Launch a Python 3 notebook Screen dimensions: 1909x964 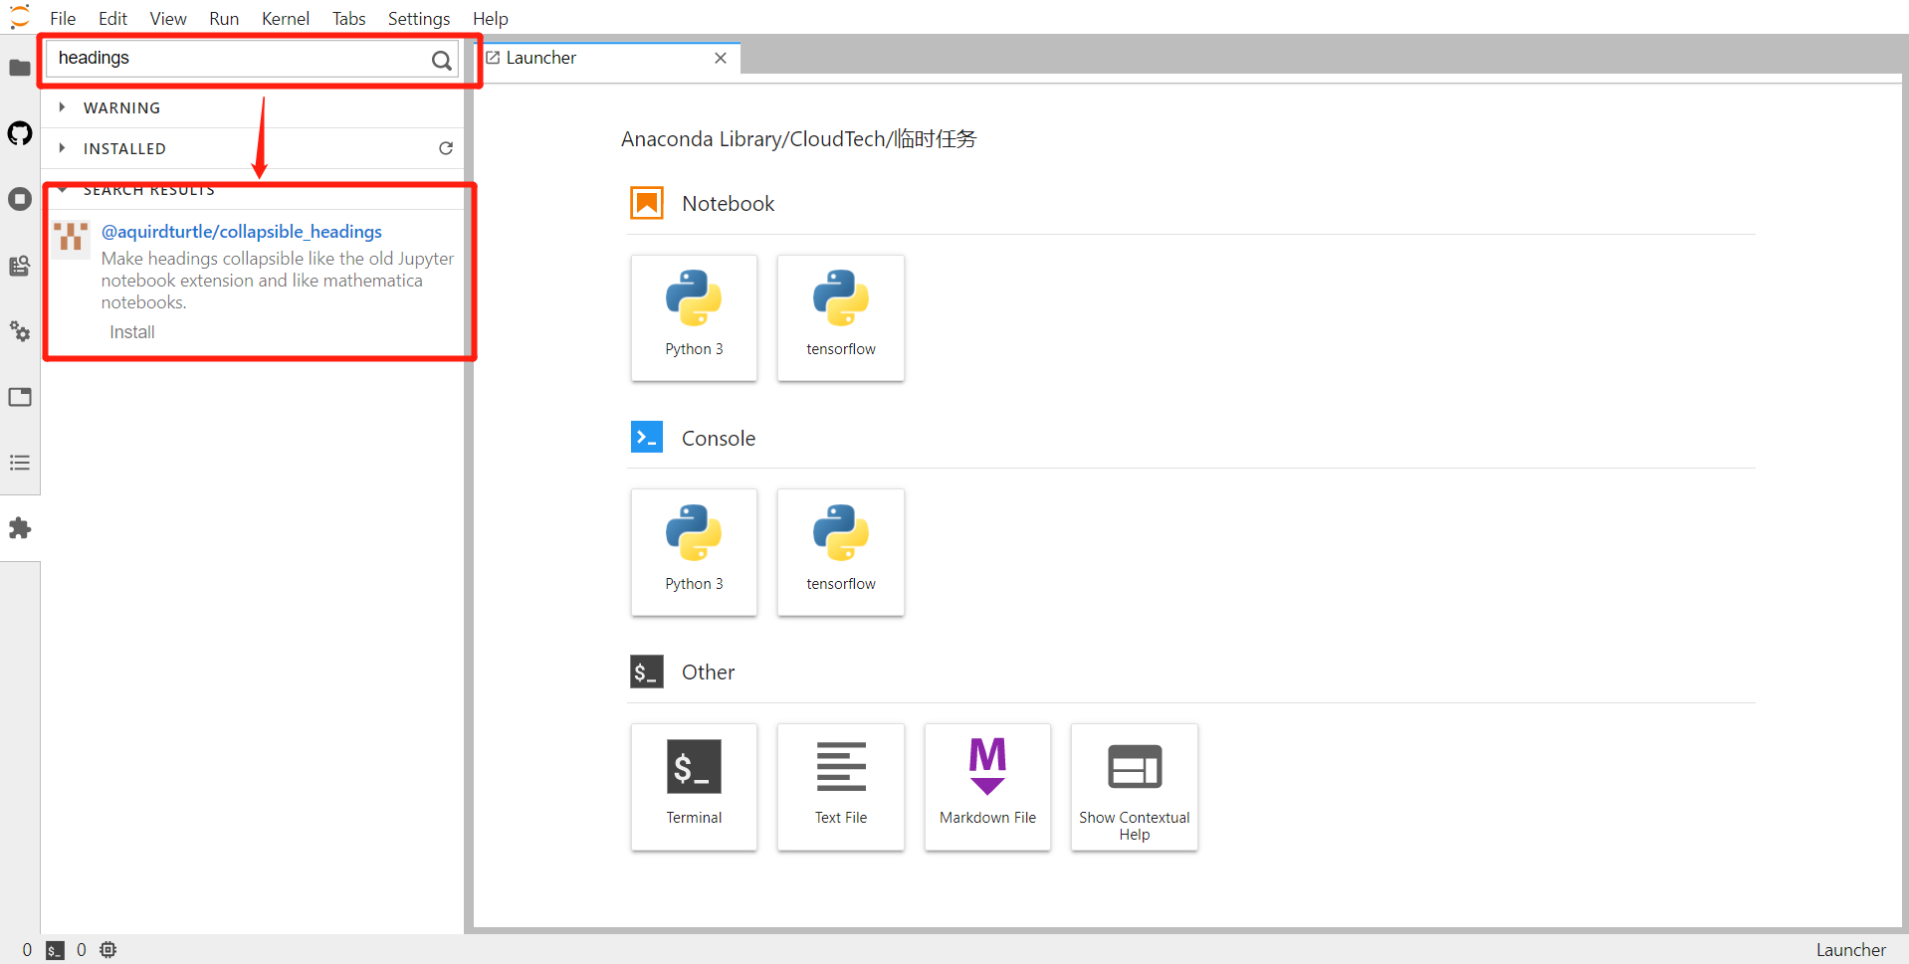pos(694,317)
